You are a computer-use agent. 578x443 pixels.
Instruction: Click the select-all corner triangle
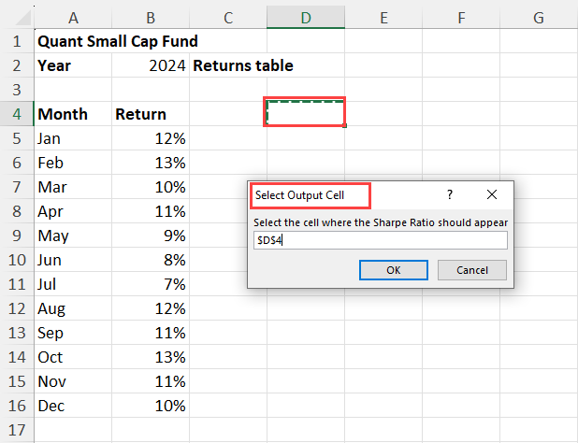(22, 19)
